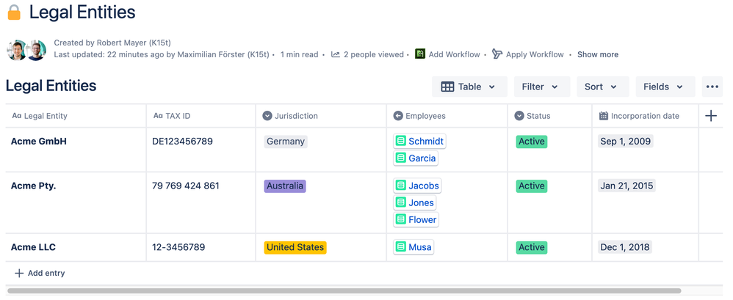Click the Employees column relation icon
Screen dimensions: 733x300
click(x=398, y=116)
